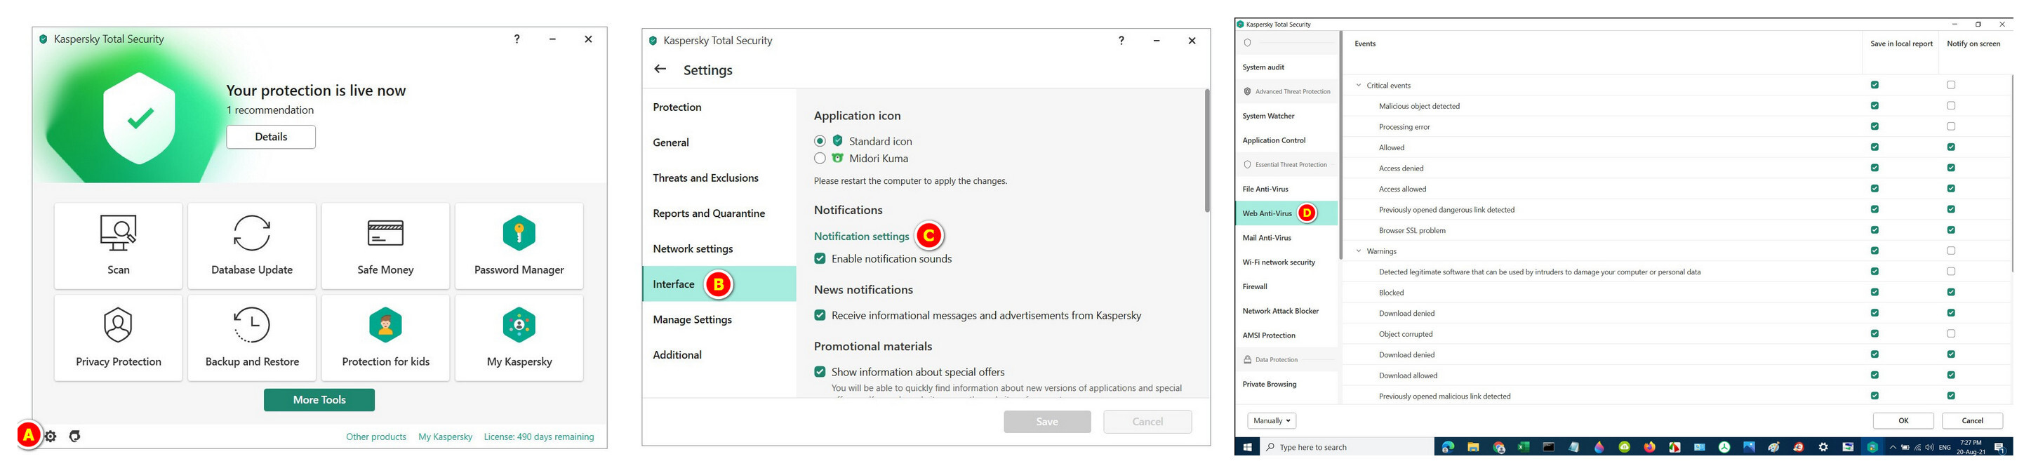Open the Command Prompt taskbar icon
The image size is (2031, 473).
pyautogui.click(x=1548, y=447)
